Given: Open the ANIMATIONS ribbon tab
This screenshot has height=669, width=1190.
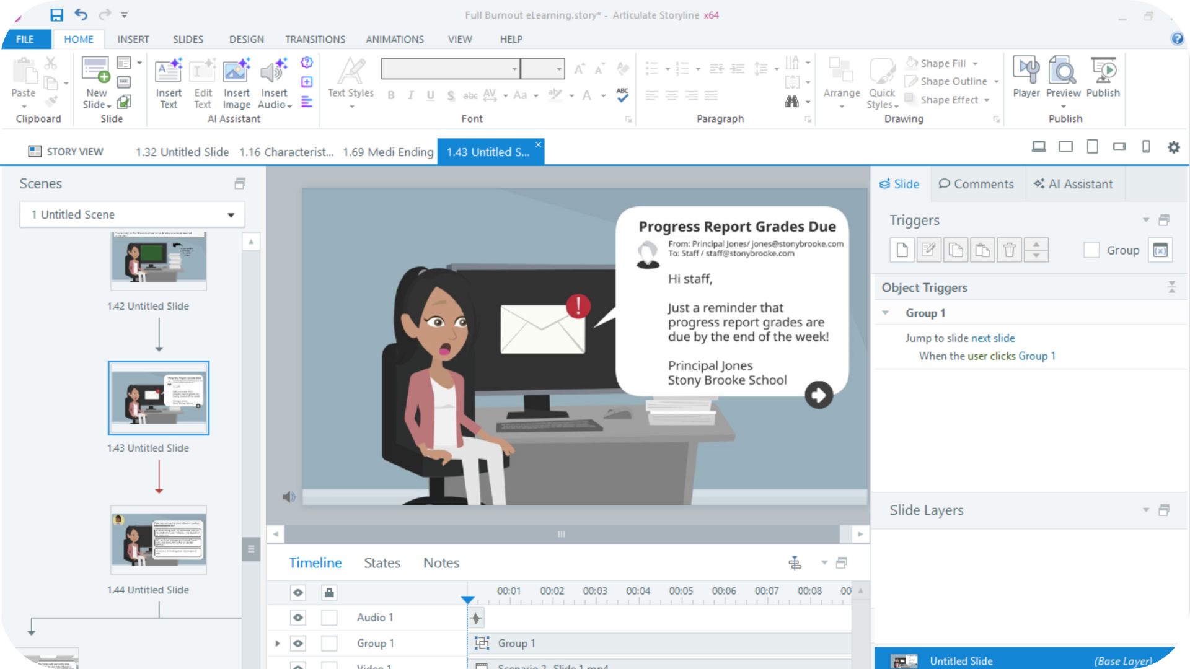Looking at the screenshot, I should (394, 39).
